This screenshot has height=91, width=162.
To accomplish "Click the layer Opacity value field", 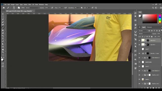I will [x=158, y=34].
